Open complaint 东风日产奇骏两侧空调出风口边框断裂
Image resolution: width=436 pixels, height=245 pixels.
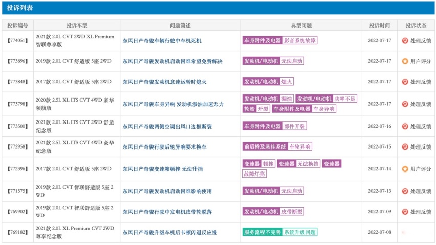pos(167,126)
